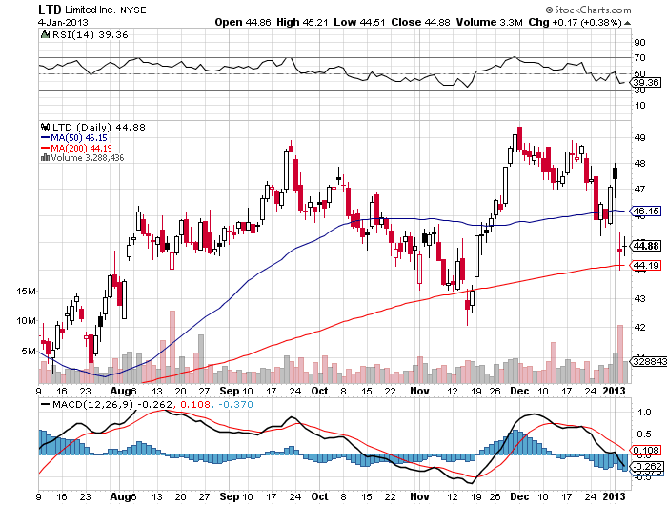Screen dimensions: 667x505
Task: Click 'Dec' on the price chart date axis
Action: (519, 391)
